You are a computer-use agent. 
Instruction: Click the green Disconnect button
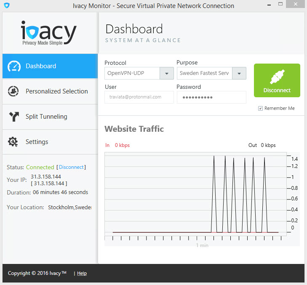point(277,80)
